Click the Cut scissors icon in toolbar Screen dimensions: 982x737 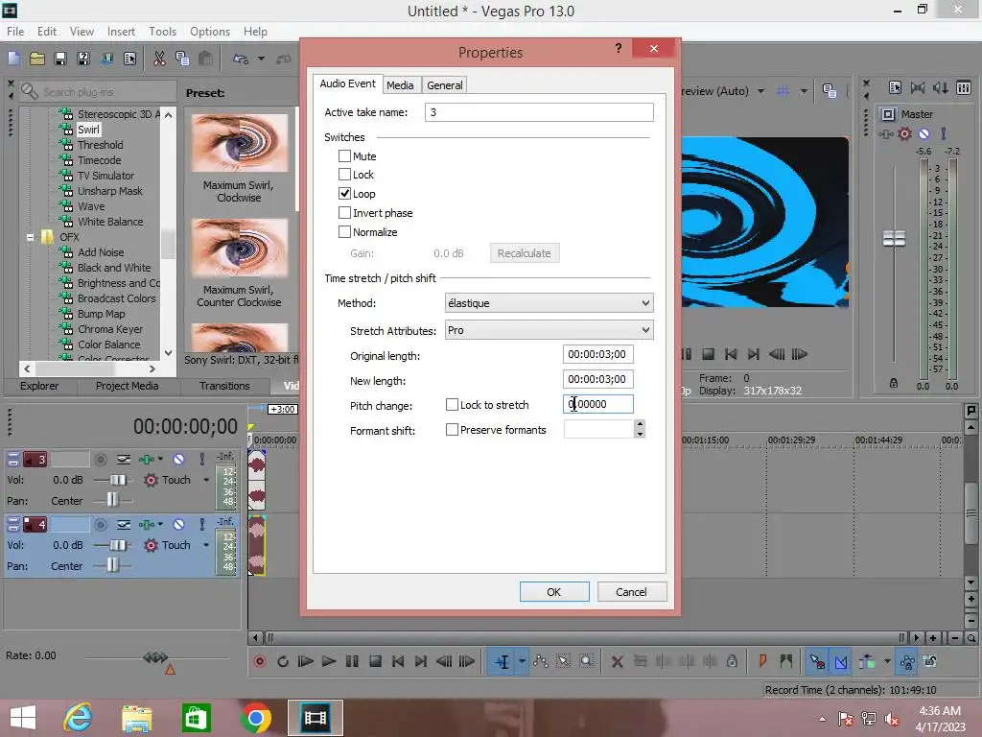[159, 59]
